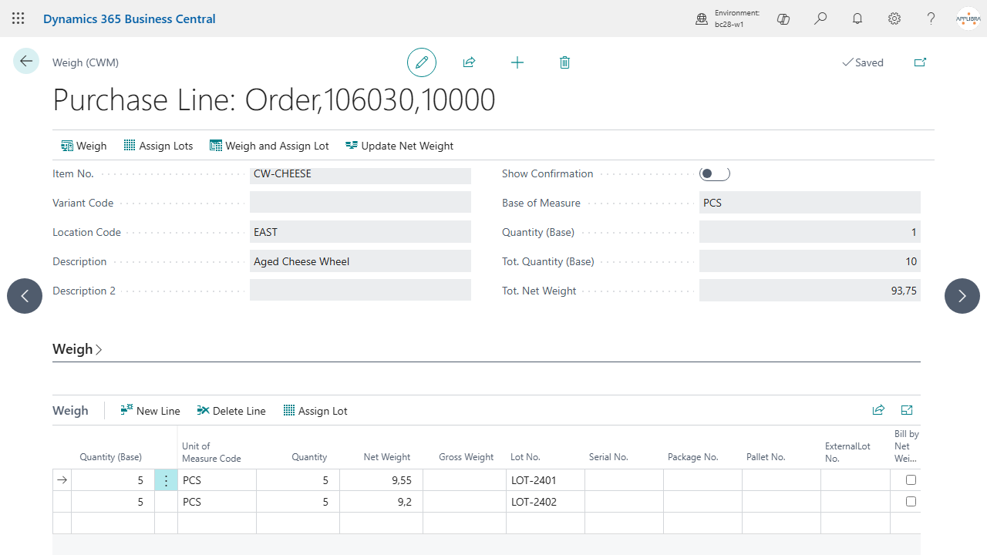
Task: Select the net weight cell 9,55
Action: point(381,480)
